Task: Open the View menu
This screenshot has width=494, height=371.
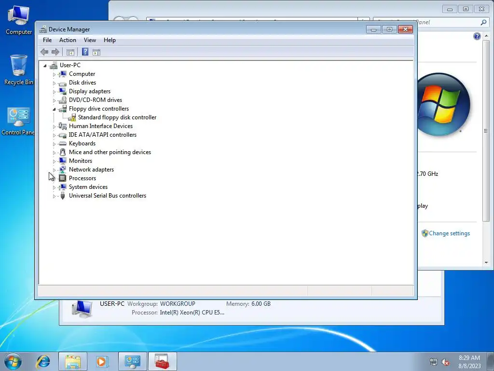Action: click(x=90, y=40)
